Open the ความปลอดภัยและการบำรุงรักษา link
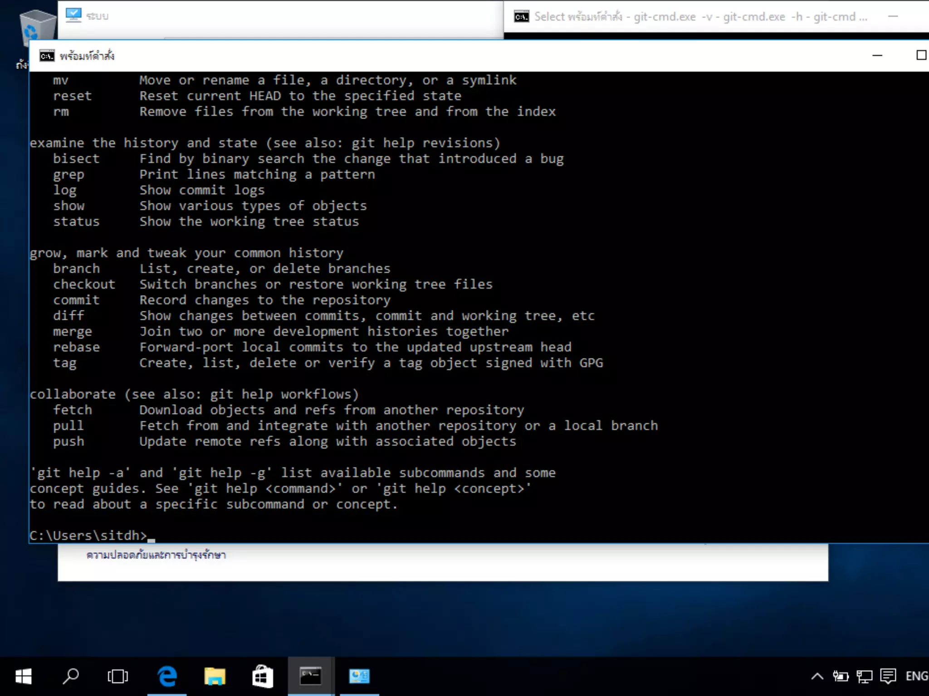This screenshot has width=929, height=696. pos(156,555)
